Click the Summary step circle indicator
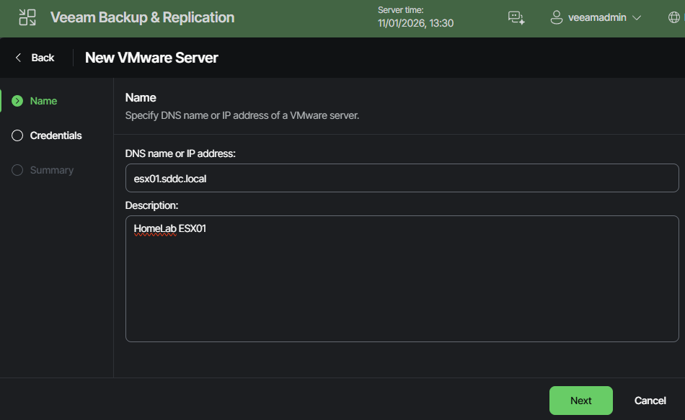Screen dimensions: 685x420 pos(17,170)
